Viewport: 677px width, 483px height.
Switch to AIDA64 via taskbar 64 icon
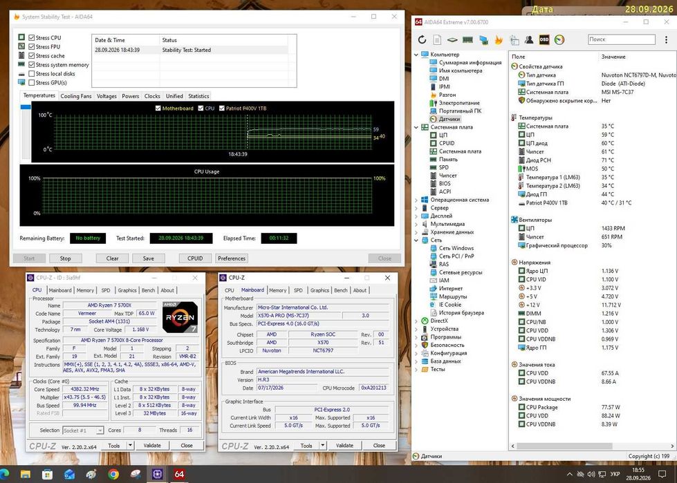coord(179,475)
